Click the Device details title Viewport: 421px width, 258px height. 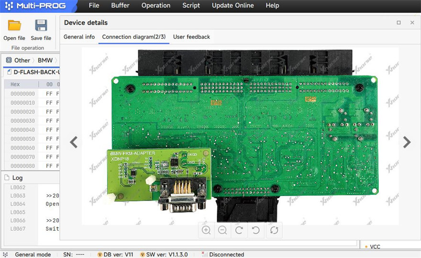pos(86,22)
